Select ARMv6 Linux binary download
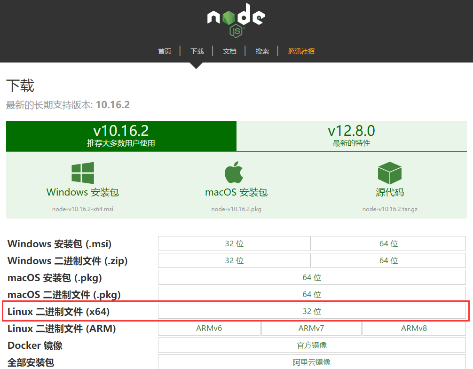The height and width of the screenshot is (369, 473). click(x=209, y=328)
